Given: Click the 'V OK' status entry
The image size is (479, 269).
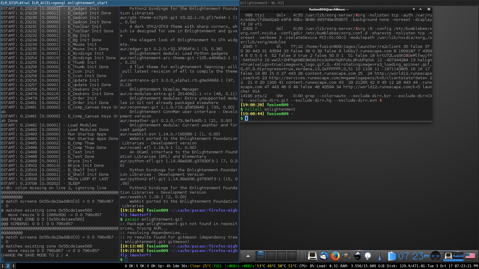Looking at the screenshot, I should point(151,266).
